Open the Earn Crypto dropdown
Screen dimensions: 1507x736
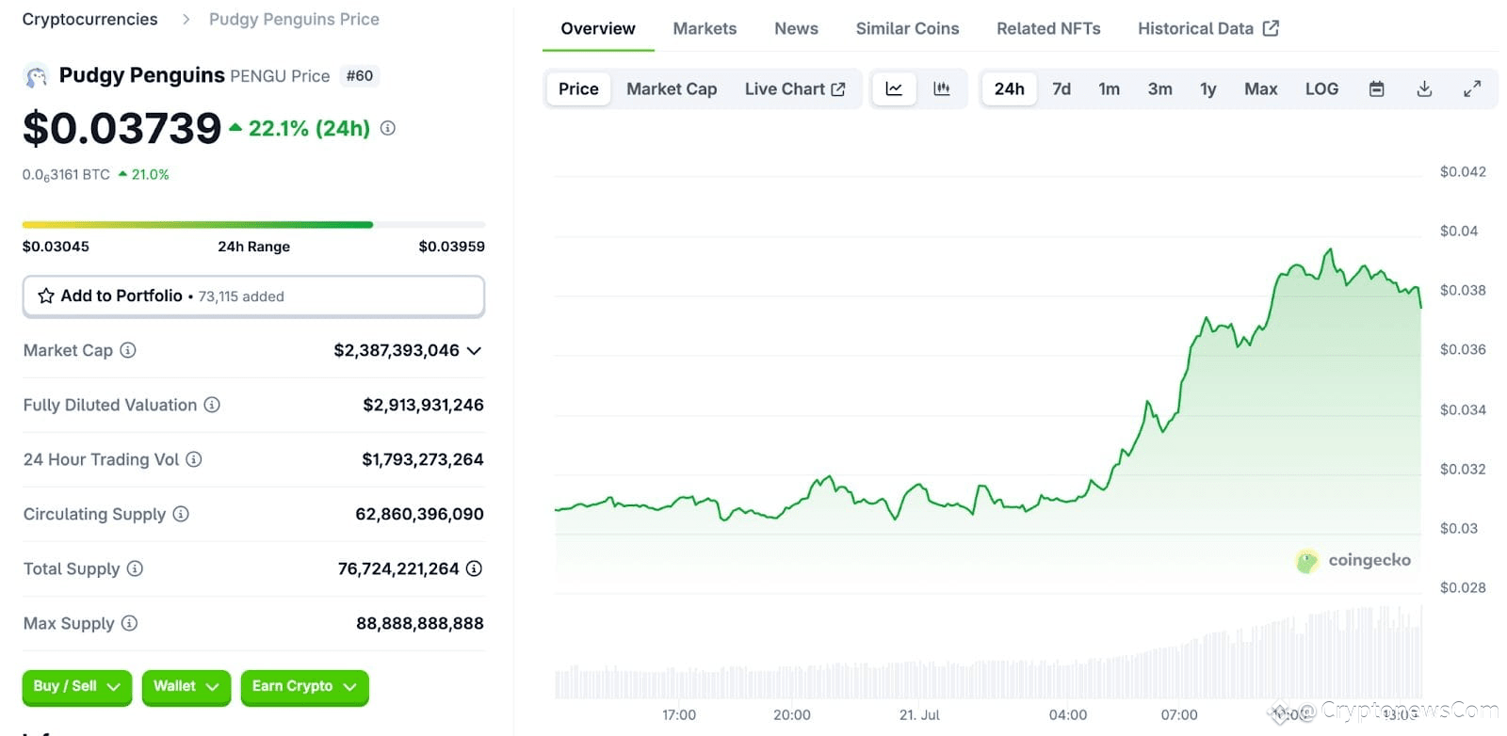pyautogui.click(x=304, y=687)
